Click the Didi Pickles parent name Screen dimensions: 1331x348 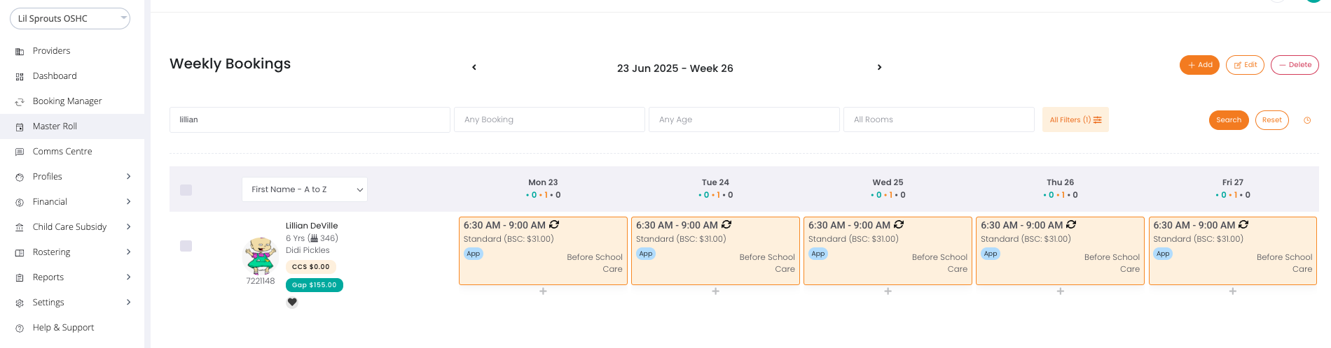point(308,250)
